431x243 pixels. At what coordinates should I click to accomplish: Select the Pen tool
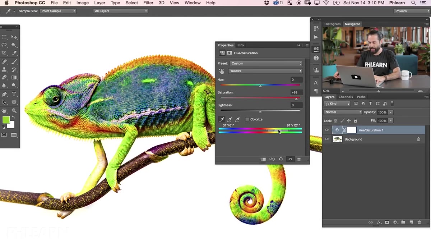point(4,94)
